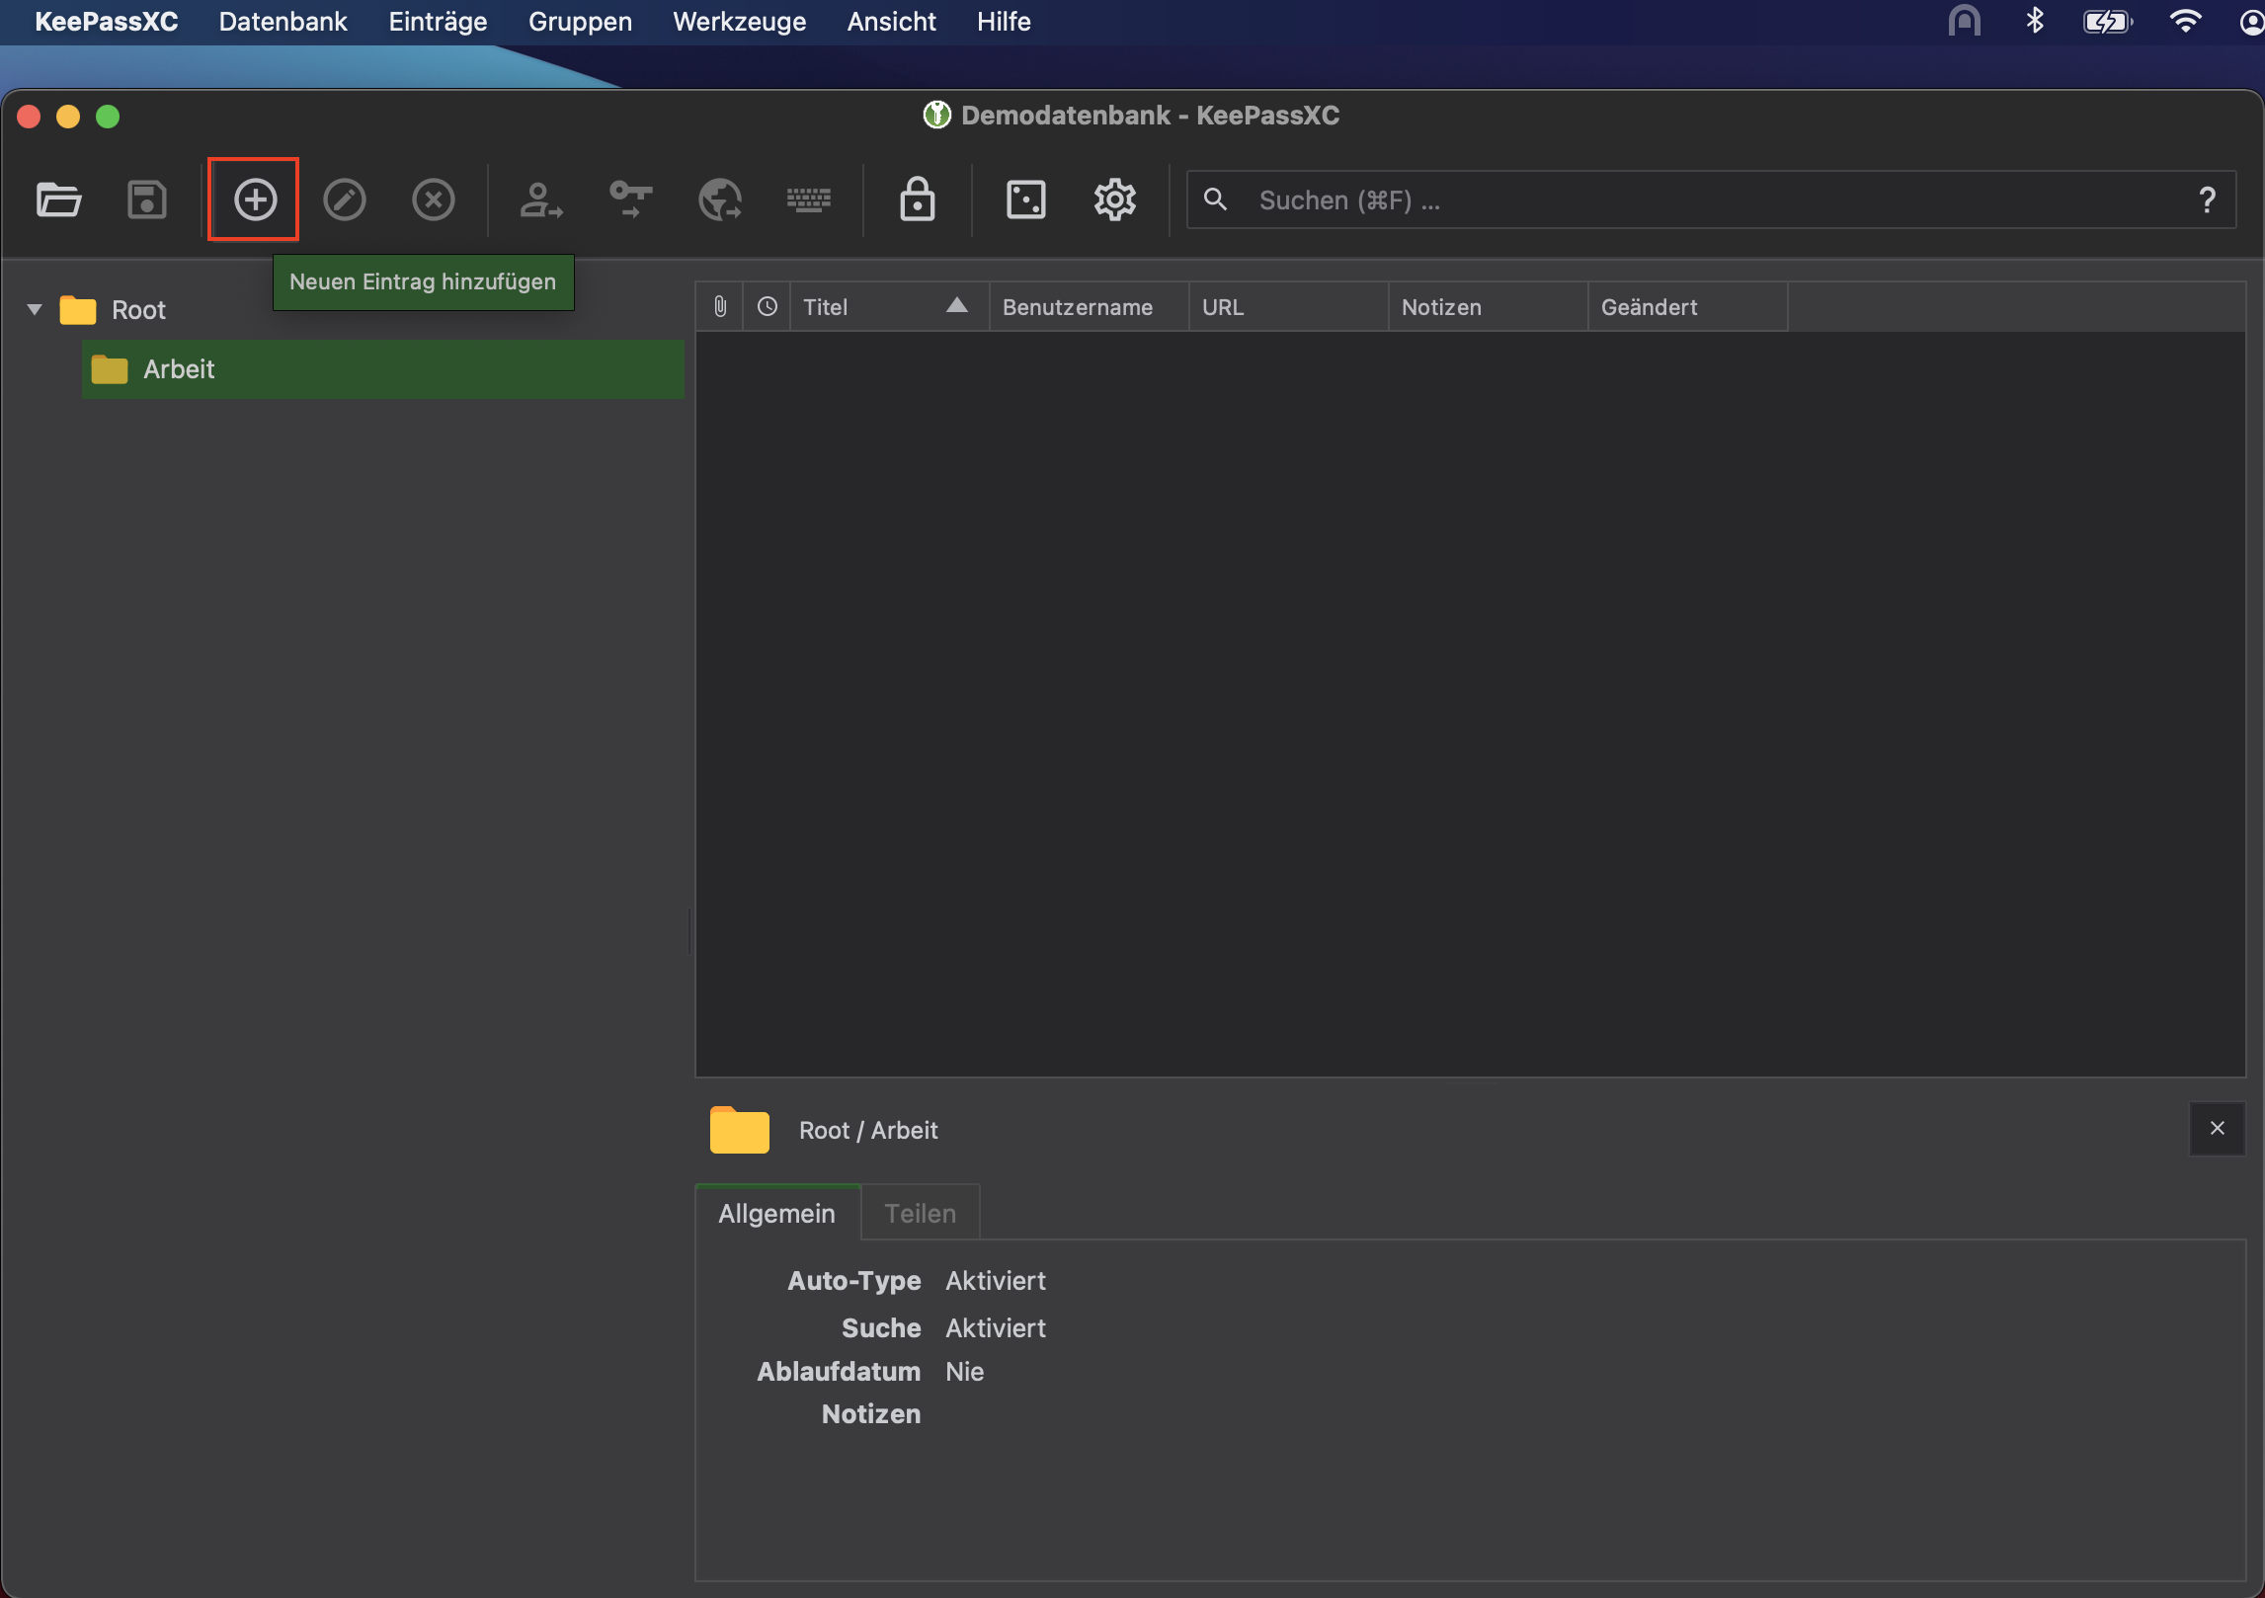The height and width of the screenshot is (1598, 2265).
Task: Copy username via the person icon
Action: (x=540, y=200)
